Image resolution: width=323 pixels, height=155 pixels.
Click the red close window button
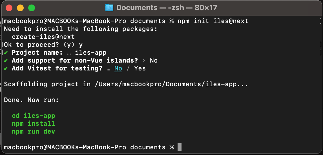tap(9, 8)
